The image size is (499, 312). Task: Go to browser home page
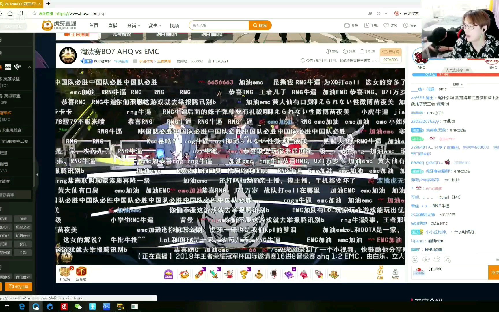pyautogui.click(x=10, y=13)
